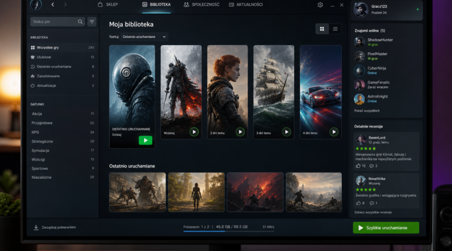Select Wszystkie gry in sidebar
The height and width of the screenshot is (251, 452).
coord(63,47)
